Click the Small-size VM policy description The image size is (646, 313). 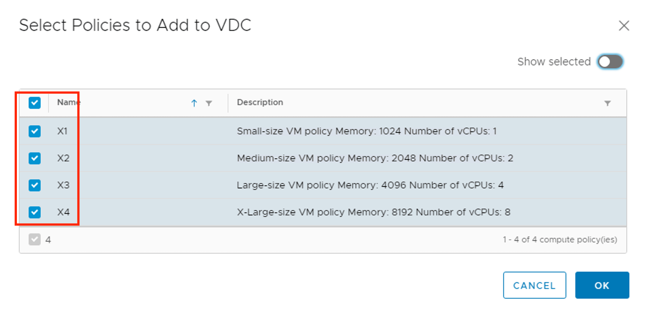(x=367, y=131)
